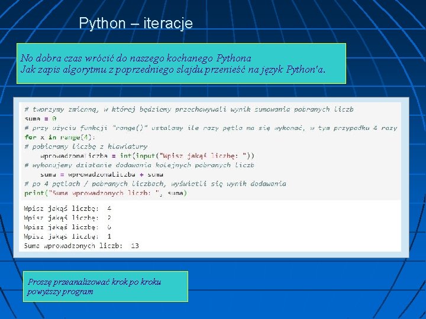Click output line 'Wpisz jakąś liczbę: 6'
The width and height of the screenshot is (426, 319).
point(67,227)
